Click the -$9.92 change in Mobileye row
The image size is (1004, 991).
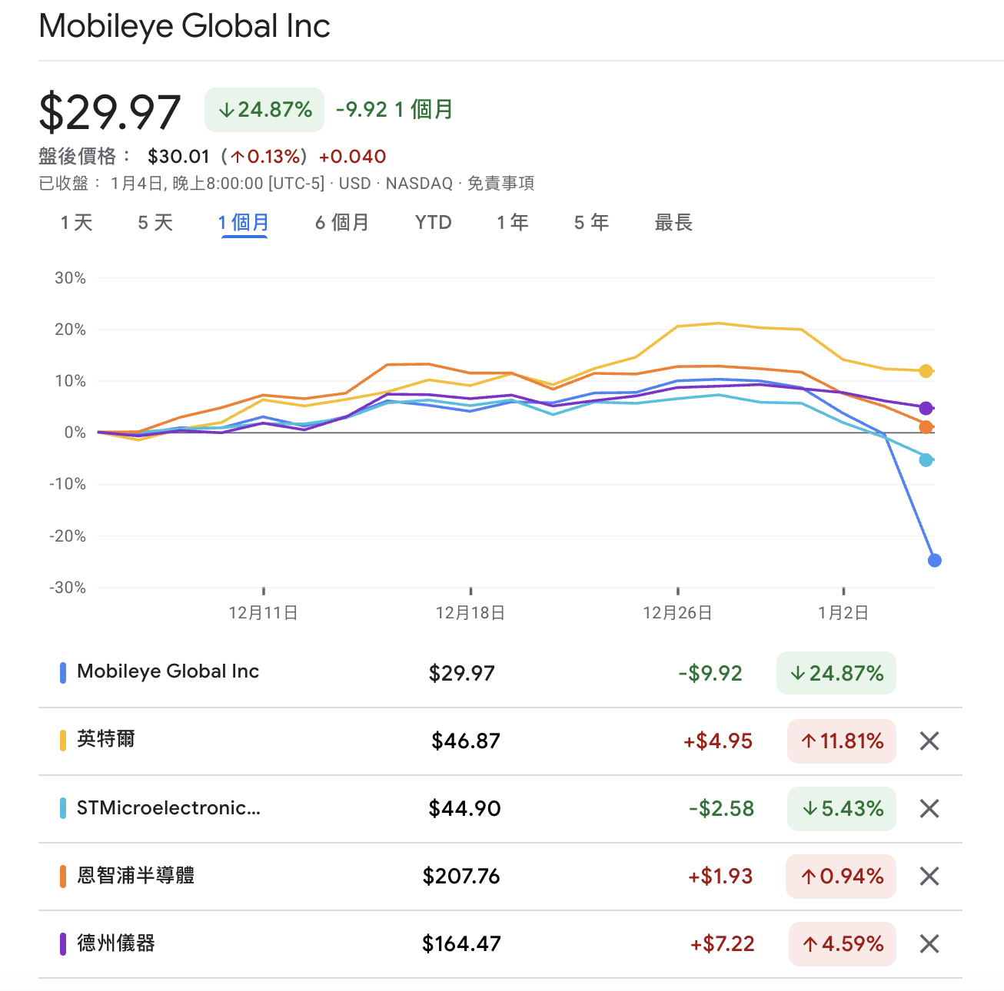710,674
